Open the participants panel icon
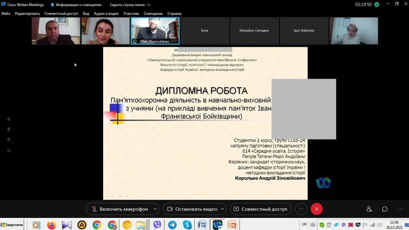Image resolution: width=409 pixels, height=230 pixels. click(369, 209)
